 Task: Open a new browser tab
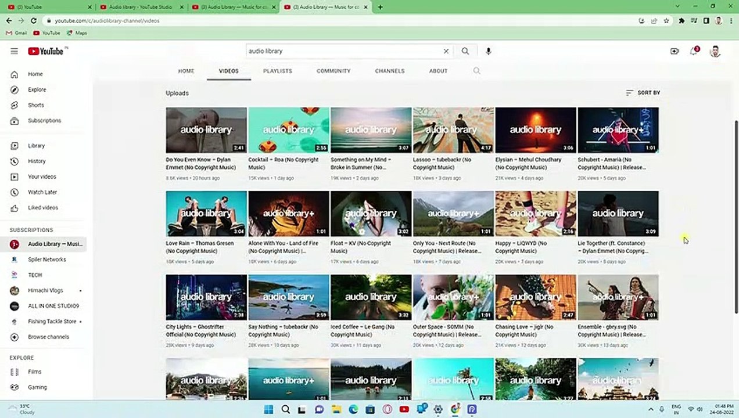click(x=380, y=7)
